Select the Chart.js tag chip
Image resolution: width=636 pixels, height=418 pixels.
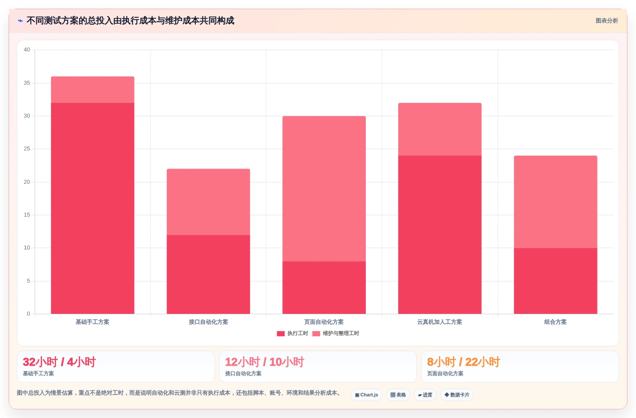pos(366,395)
